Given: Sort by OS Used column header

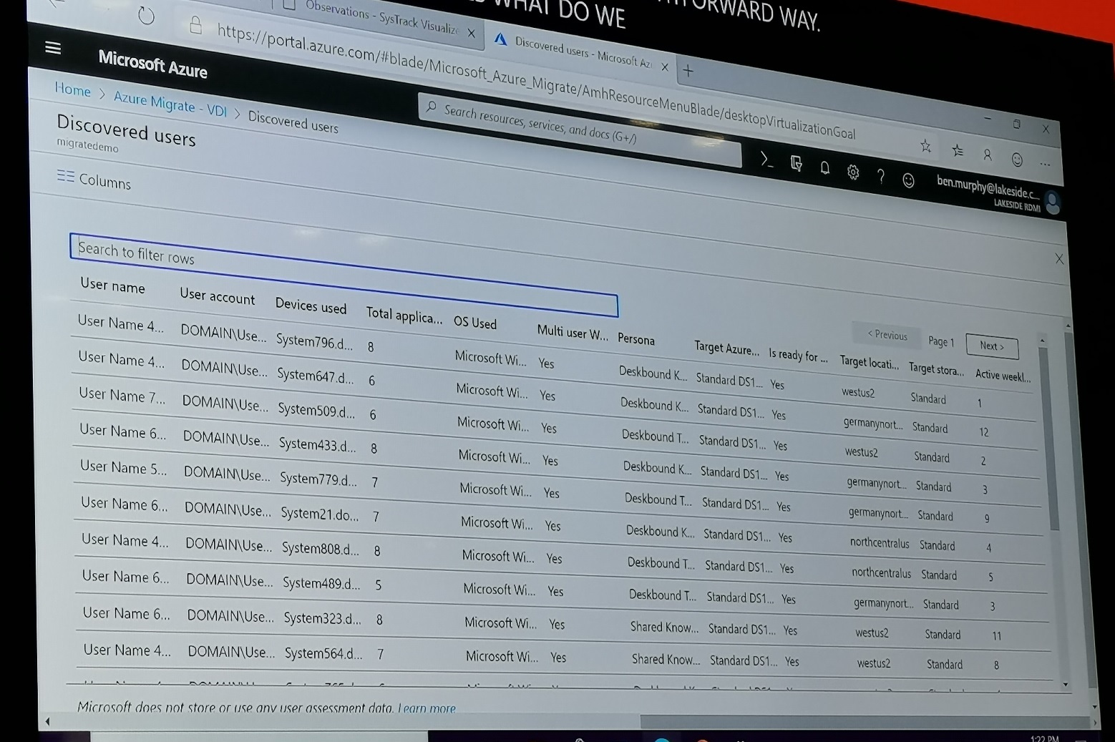Looking at the screenshot, I should point(475,322).
